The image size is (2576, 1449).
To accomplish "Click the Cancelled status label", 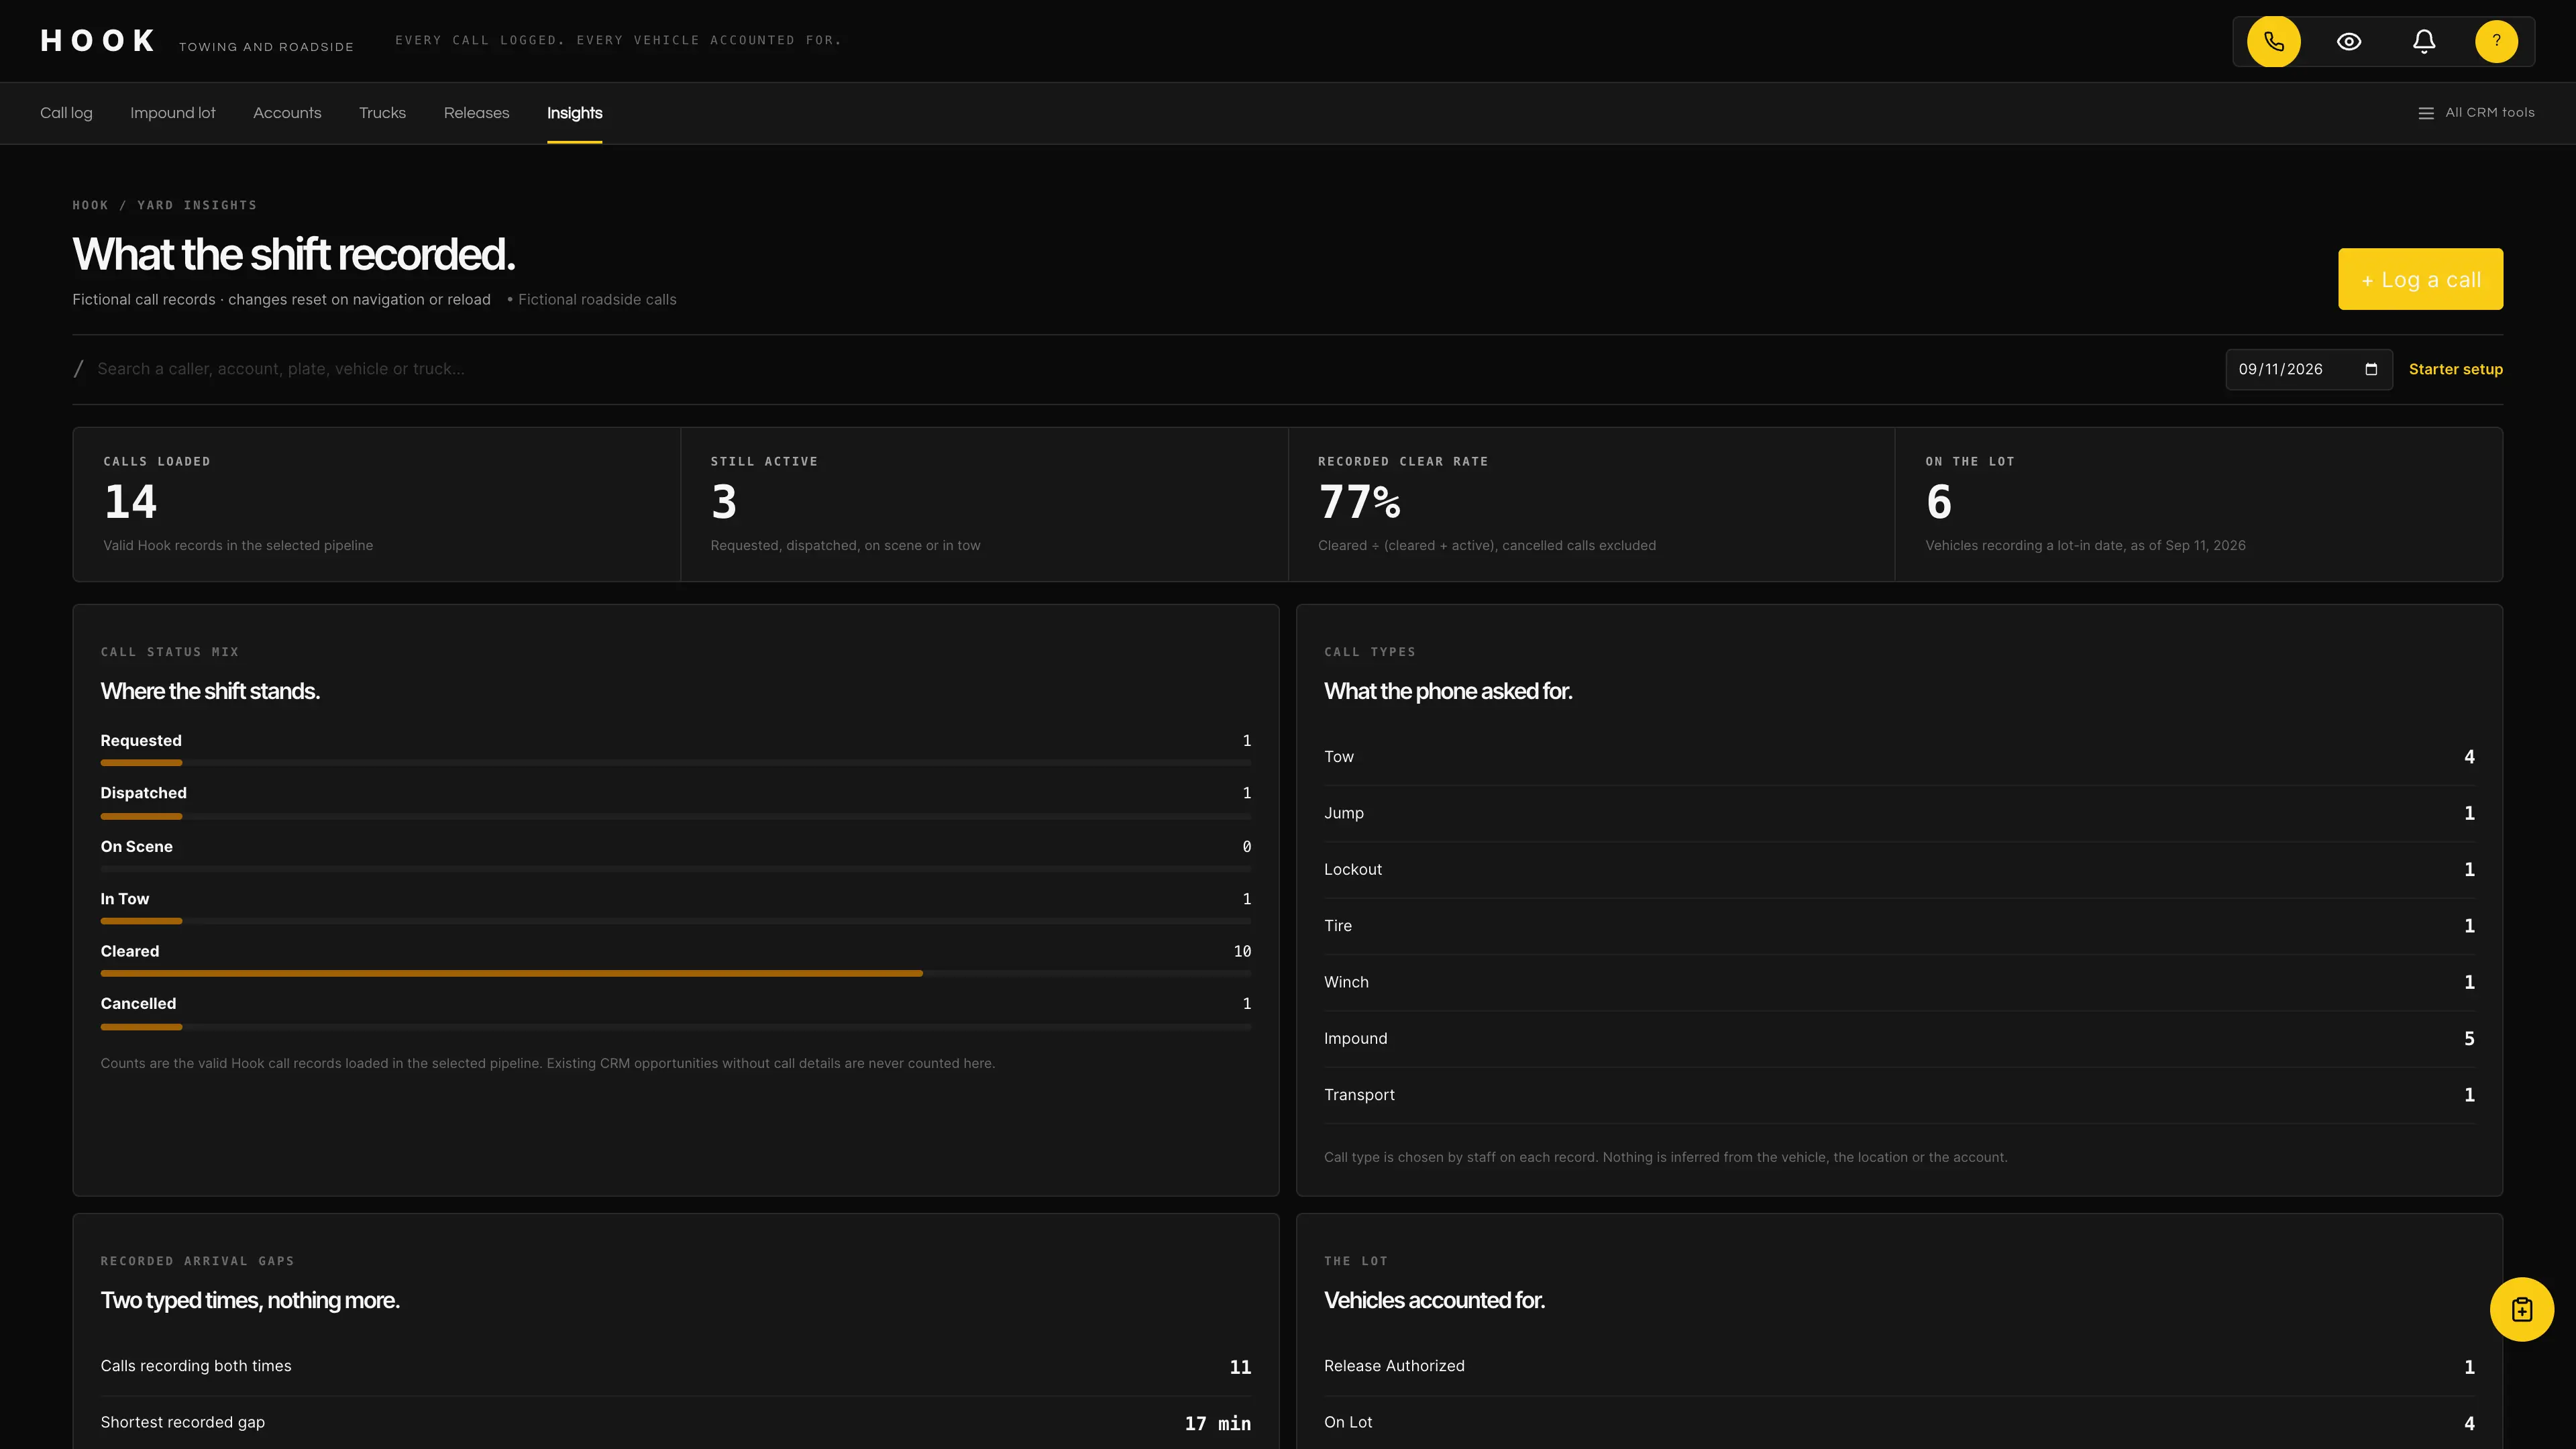I will click(x=138, y=1004).
